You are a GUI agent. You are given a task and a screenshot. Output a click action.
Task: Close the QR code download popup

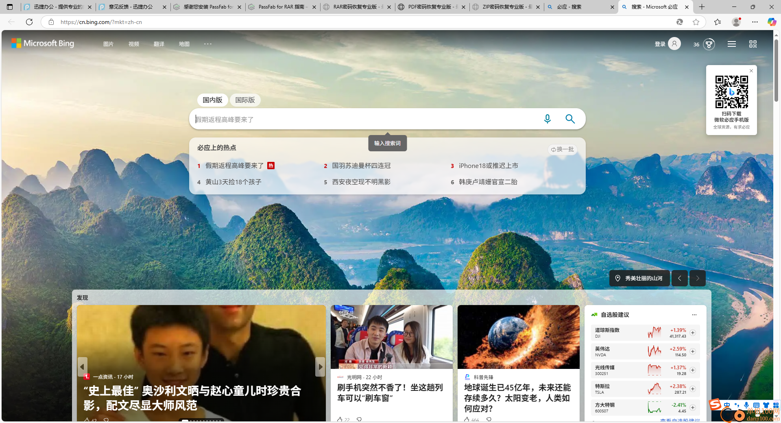pyautogui.click(x=751, y=71)
